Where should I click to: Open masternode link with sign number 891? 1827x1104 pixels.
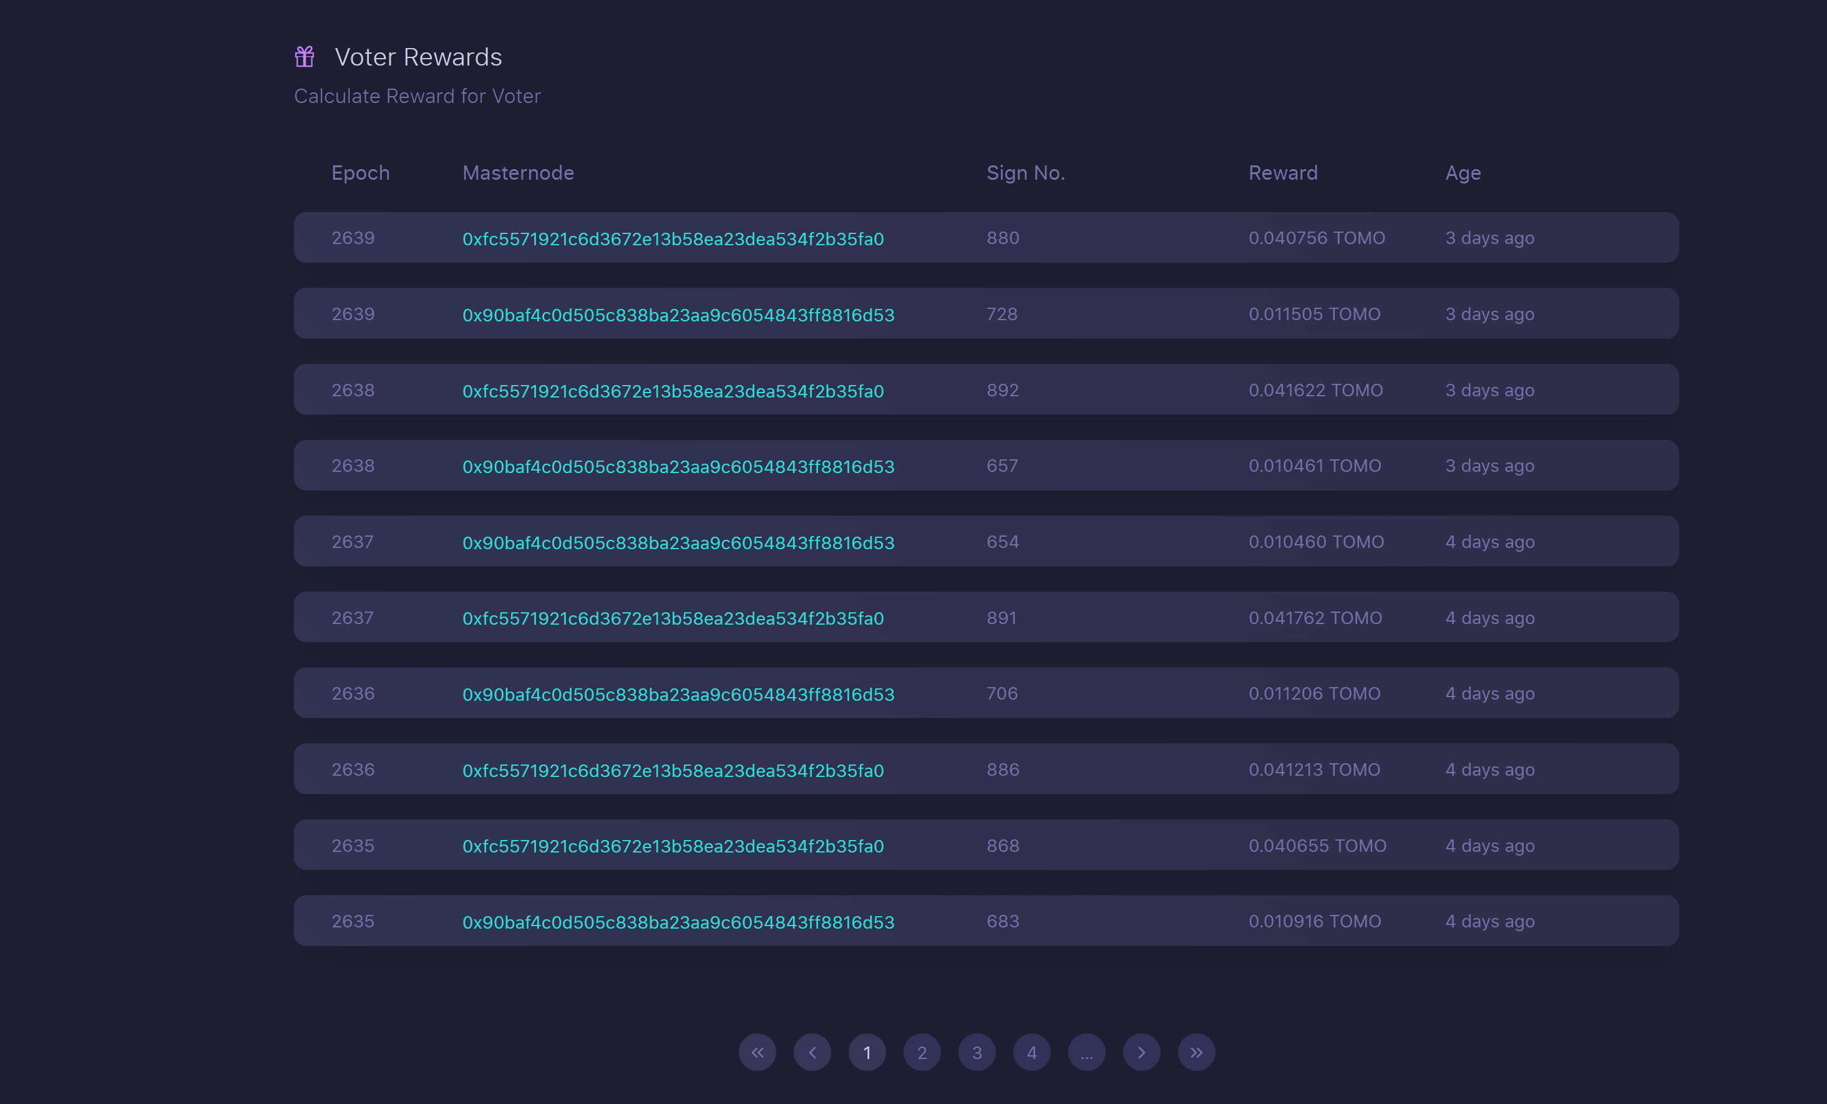pyautogui.click(x=673, y=618)
